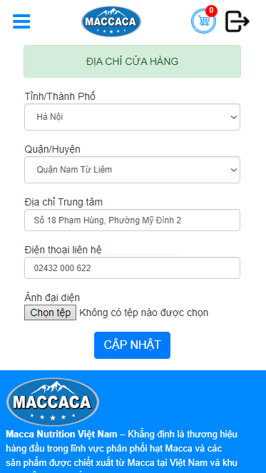Click the Quận/Huyện label
This screenshot has width=266, height=473.
(53, 149)
